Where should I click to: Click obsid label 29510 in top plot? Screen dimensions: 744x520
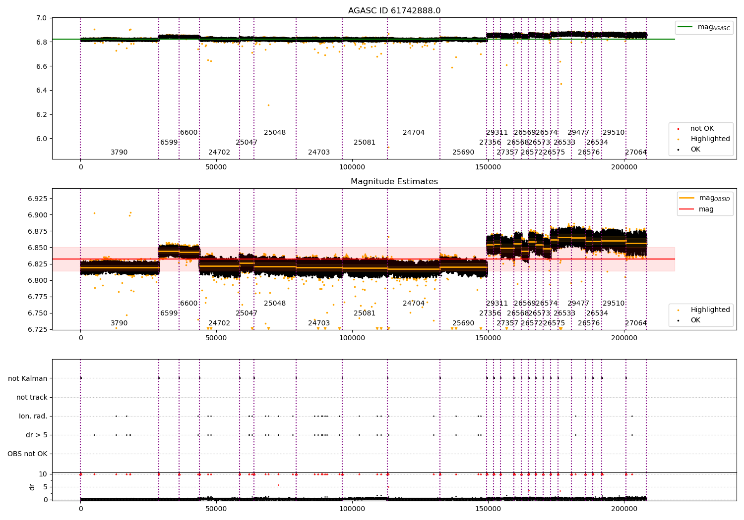pos(614,133)
